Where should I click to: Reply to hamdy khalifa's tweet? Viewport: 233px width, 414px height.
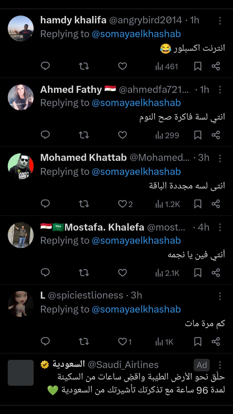coord(45,66)
